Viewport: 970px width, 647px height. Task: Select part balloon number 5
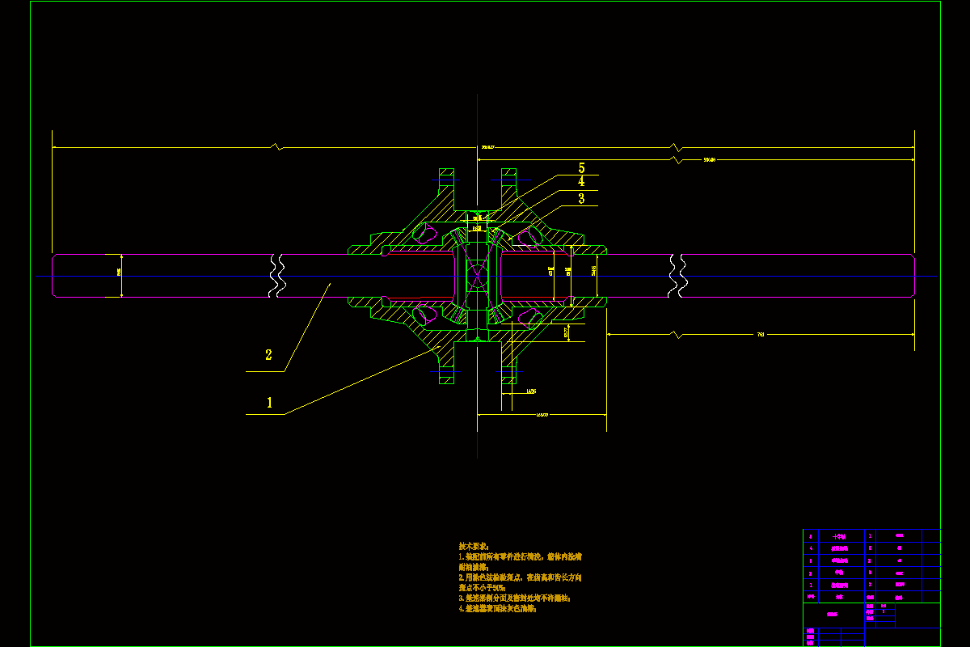click(x=581, y=168)
